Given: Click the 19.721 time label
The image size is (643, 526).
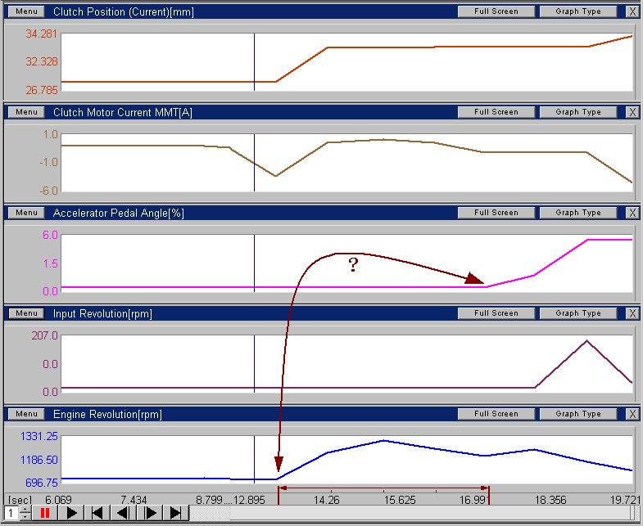Looking at the screenshot, I should [625, 500].
